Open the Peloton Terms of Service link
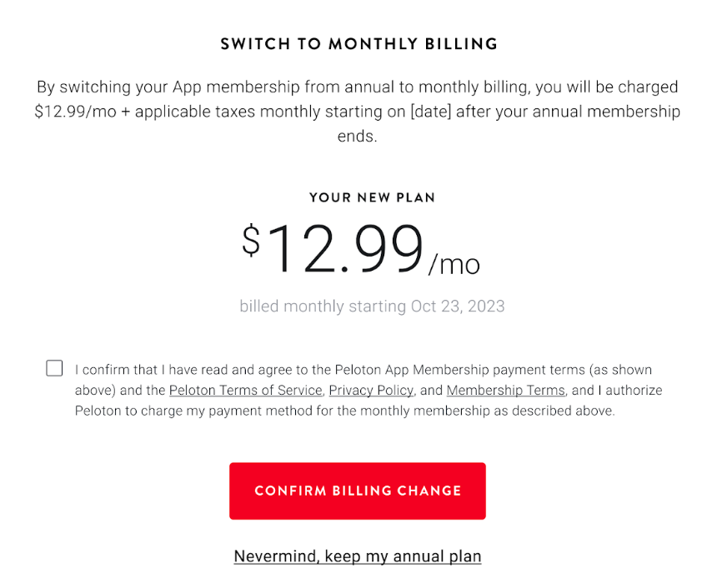Image resolution: width=727 pixels, height=578 pixels. [x=245, y=390]
